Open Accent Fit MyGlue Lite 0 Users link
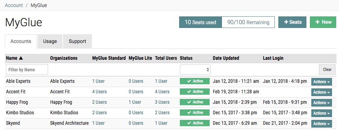Screen dimensions: 339x130 (x=136, y=92)
